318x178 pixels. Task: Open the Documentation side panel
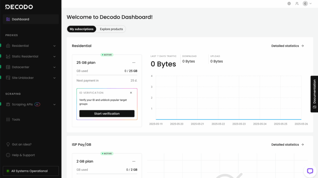coord(314,94)
